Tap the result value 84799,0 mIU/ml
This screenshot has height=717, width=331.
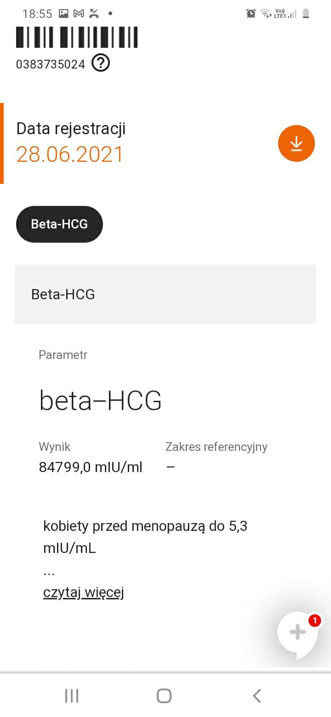pyautogui.click(x=91, y=467)
